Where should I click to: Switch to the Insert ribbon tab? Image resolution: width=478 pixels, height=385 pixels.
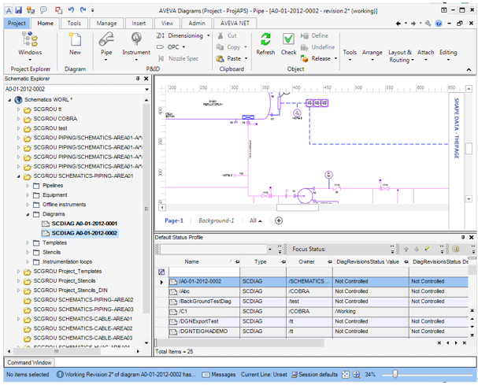(x=139, y=23)
